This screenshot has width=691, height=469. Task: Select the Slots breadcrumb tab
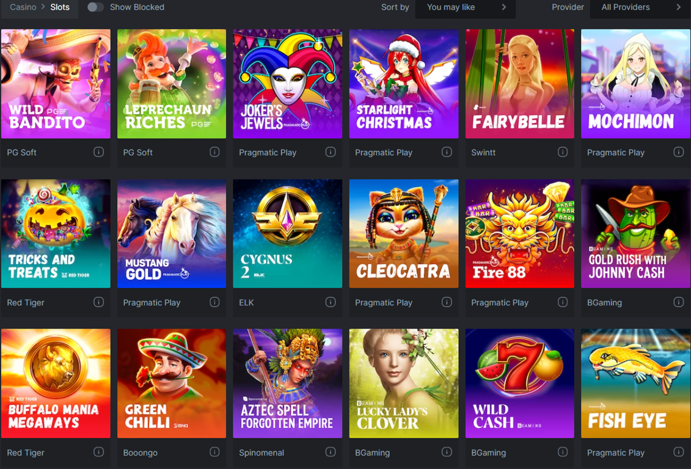pos(60,7)
